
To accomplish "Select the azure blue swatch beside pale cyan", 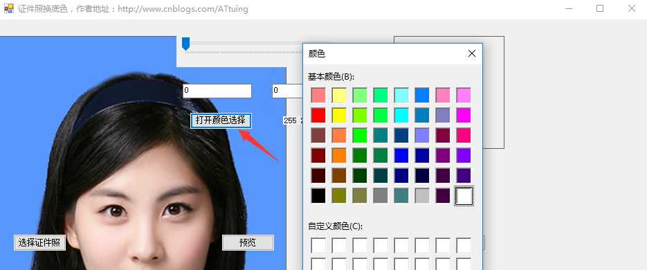I will coord(422,95).
